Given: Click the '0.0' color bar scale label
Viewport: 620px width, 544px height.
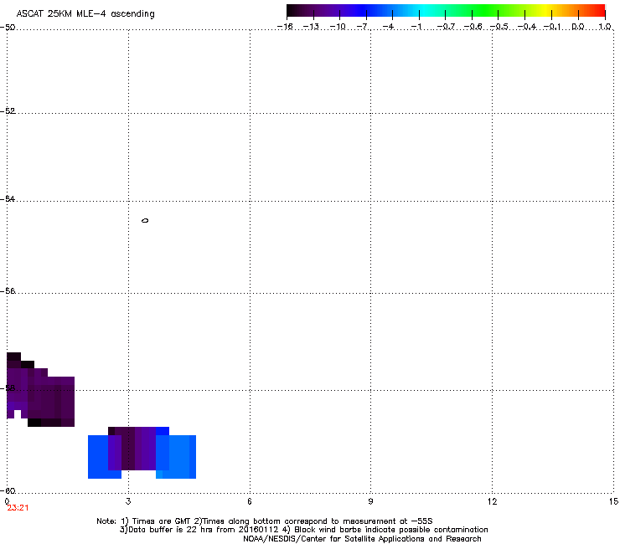Looking at the screenshot, I should pos(578,27).
